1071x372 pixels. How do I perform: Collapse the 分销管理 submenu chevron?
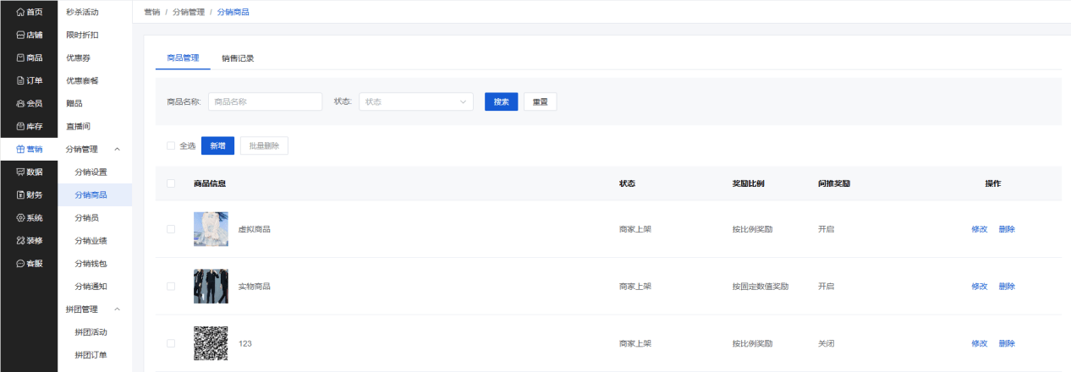point(117,149)
